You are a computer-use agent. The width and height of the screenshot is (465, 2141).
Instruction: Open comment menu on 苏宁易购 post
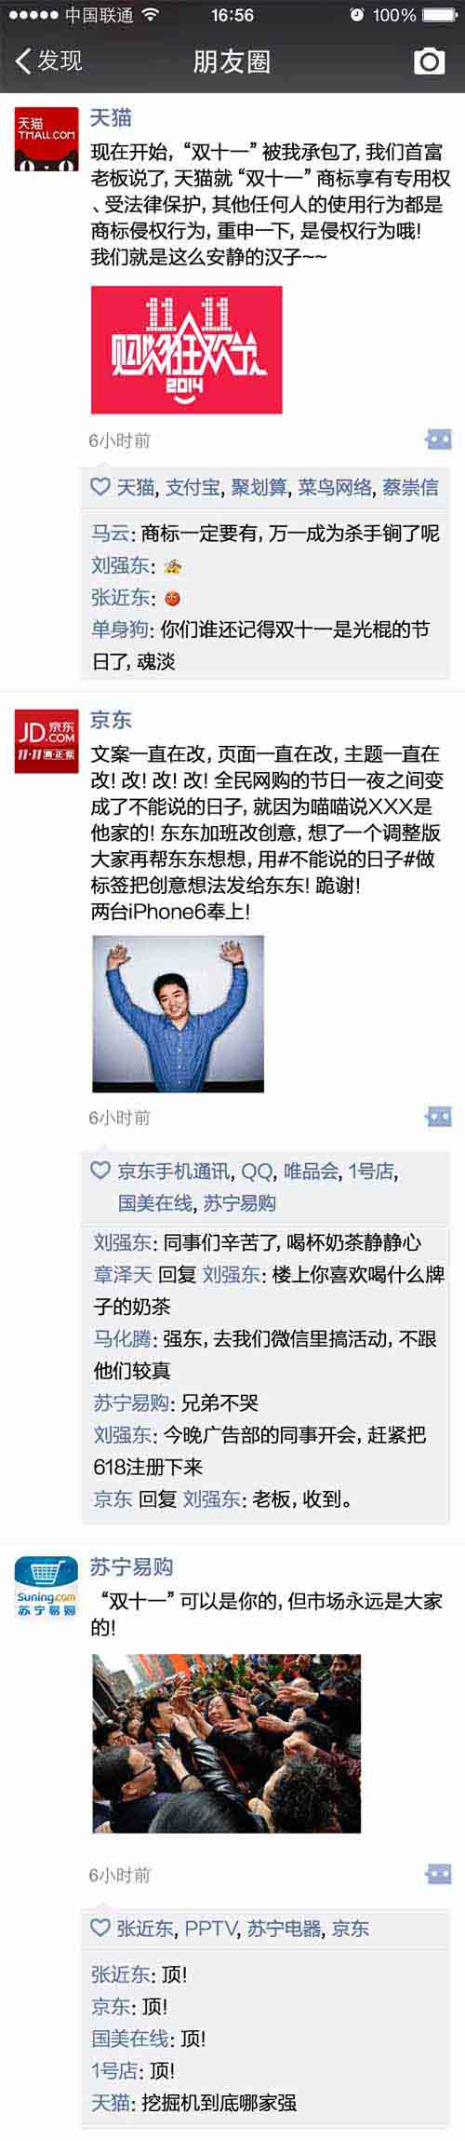pyautogui.click(x=438, y=1874)
